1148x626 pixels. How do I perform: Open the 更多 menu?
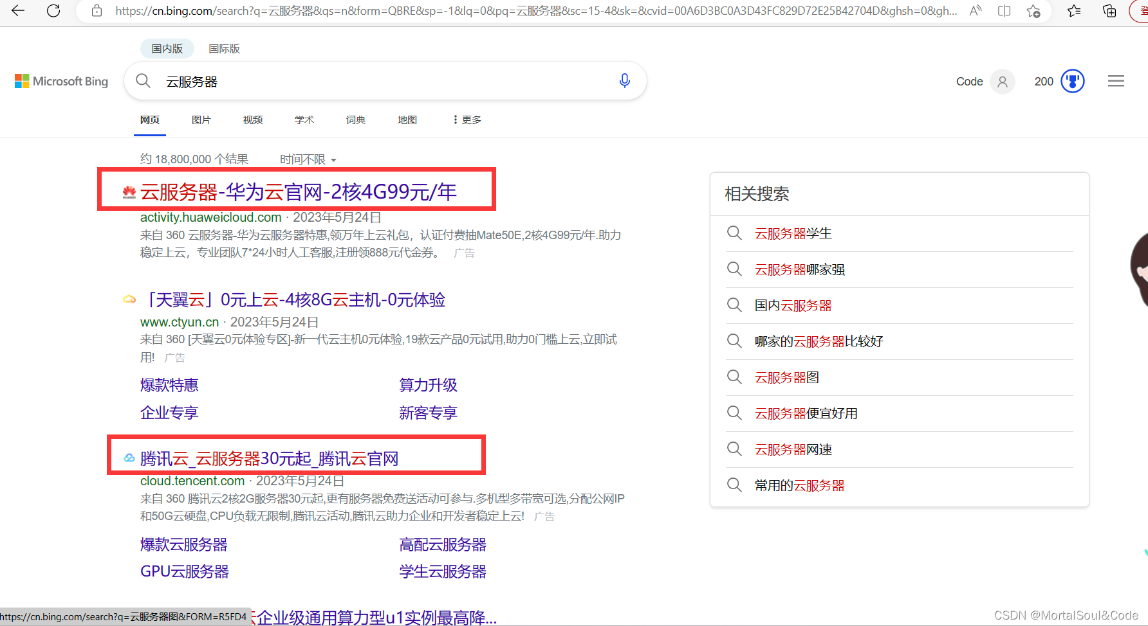pos(467,120)
